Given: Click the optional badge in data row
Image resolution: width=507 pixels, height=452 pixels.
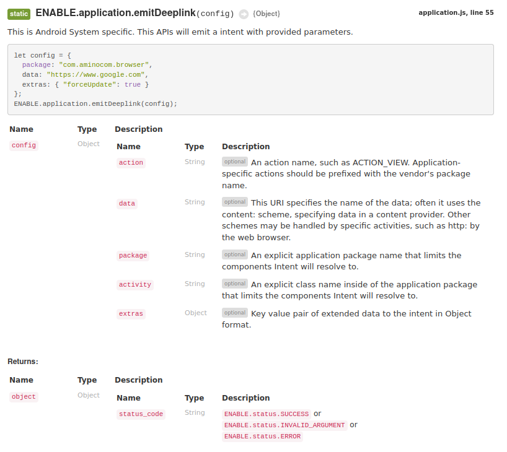Looking at the screenshot, I should click(x=235, y=202).
